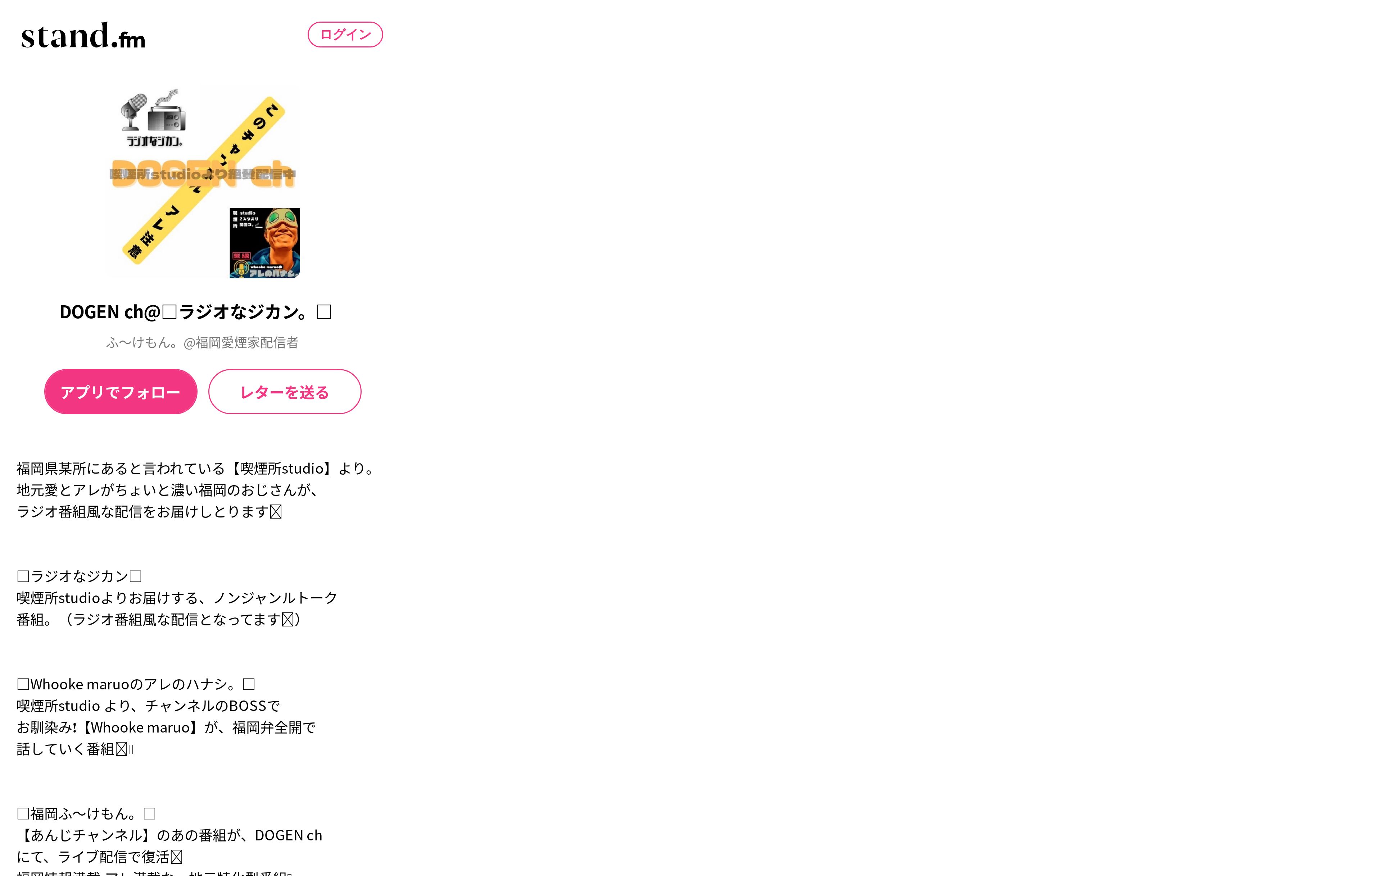Image resolution: width=1386 pixels, height=876 pixels.
Task: Click the レターを送る button
Action: 285,392
